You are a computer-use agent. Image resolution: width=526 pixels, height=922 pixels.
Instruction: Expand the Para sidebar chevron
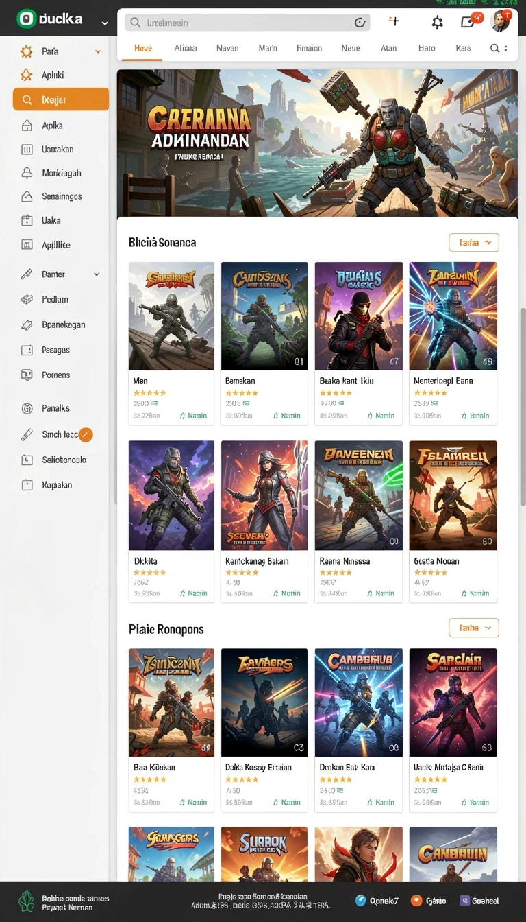point(97,51)
